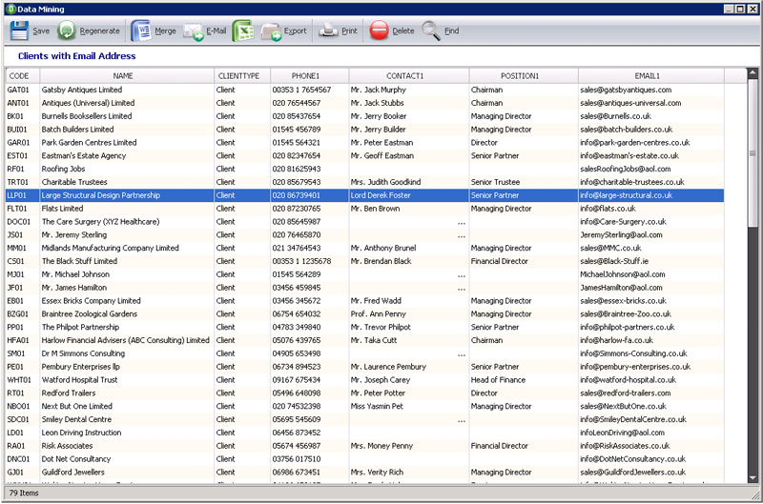
Task: Click email info@flats.co.uk
Action: coord(608,209)
